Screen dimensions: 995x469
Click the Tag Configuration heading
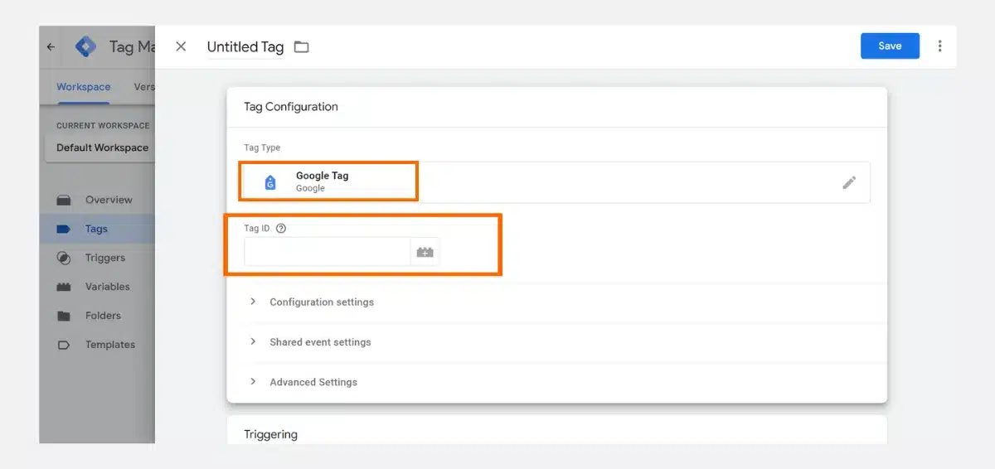pyautogui.click(x=291, y=107)
